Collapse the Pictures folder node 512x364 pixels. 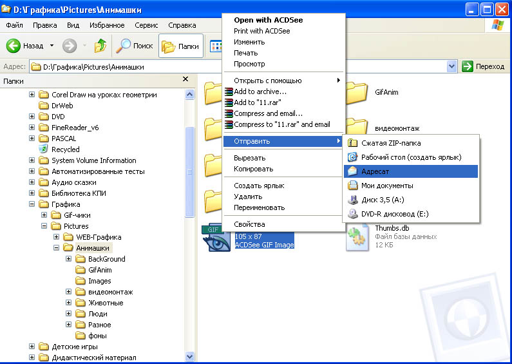[44, 225]
